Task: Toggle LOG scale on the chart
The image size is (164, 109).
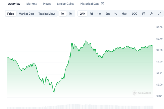Action: pyautogui.click(x=135, y=14)
